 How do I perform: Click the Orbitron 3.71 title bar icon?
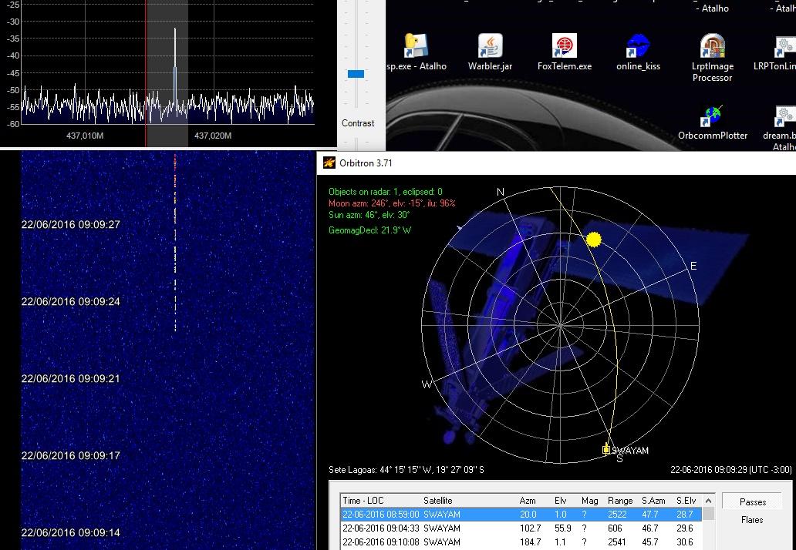(x=329, y=163)
